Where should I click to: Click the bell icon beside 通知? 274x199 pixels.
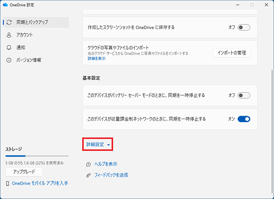pyautogui.click(x=9, y=48)
